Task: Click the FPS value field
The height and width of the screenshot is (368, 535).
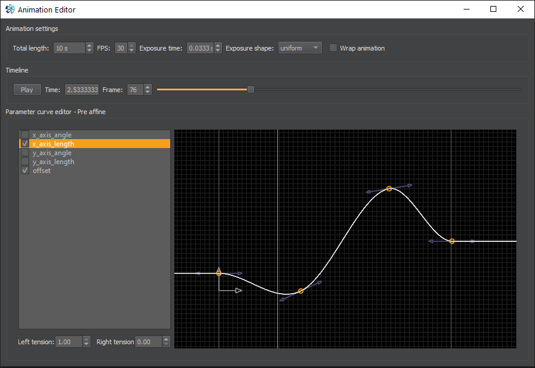Action: click(x=121, y=48)
